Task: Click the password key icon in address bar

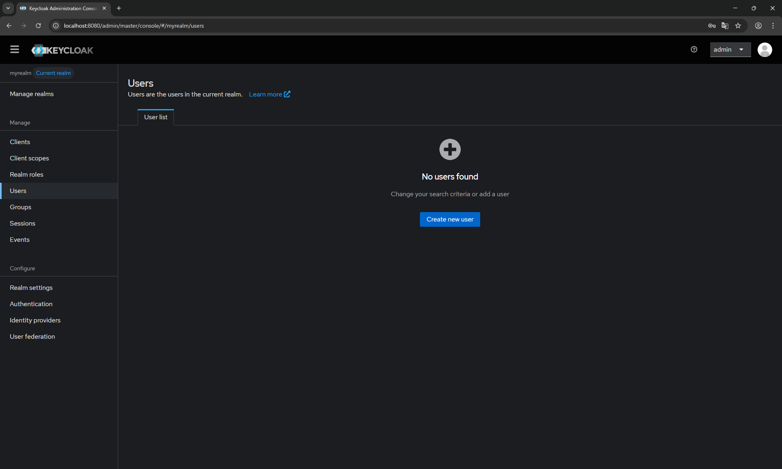Action: click(x=712, y=26)
